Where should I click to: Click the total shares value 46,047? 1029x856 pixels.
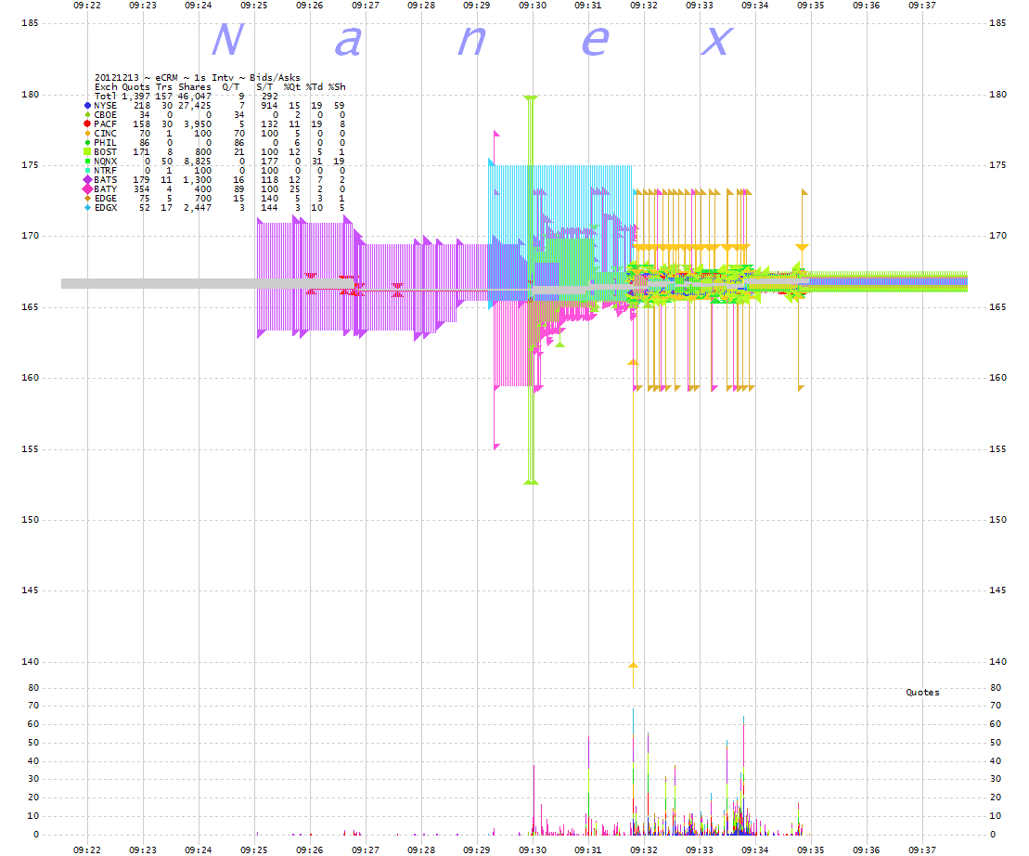click(195, 97)
